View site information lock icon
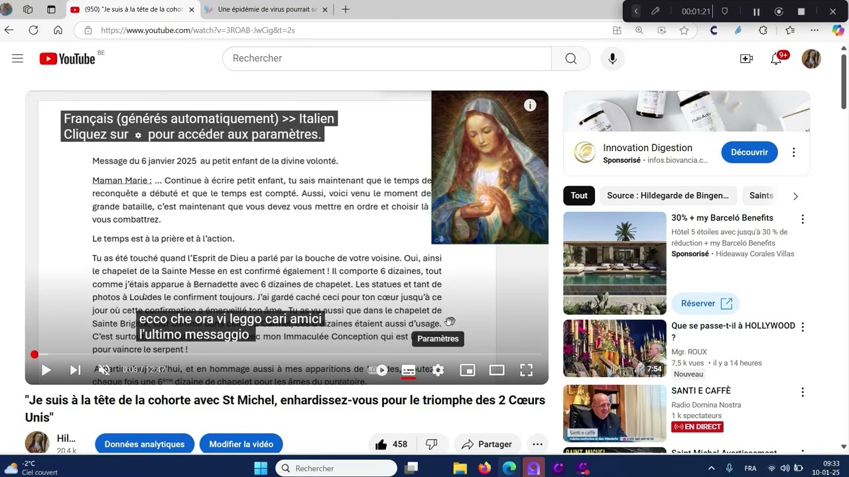849x477 pixels. 88,30
